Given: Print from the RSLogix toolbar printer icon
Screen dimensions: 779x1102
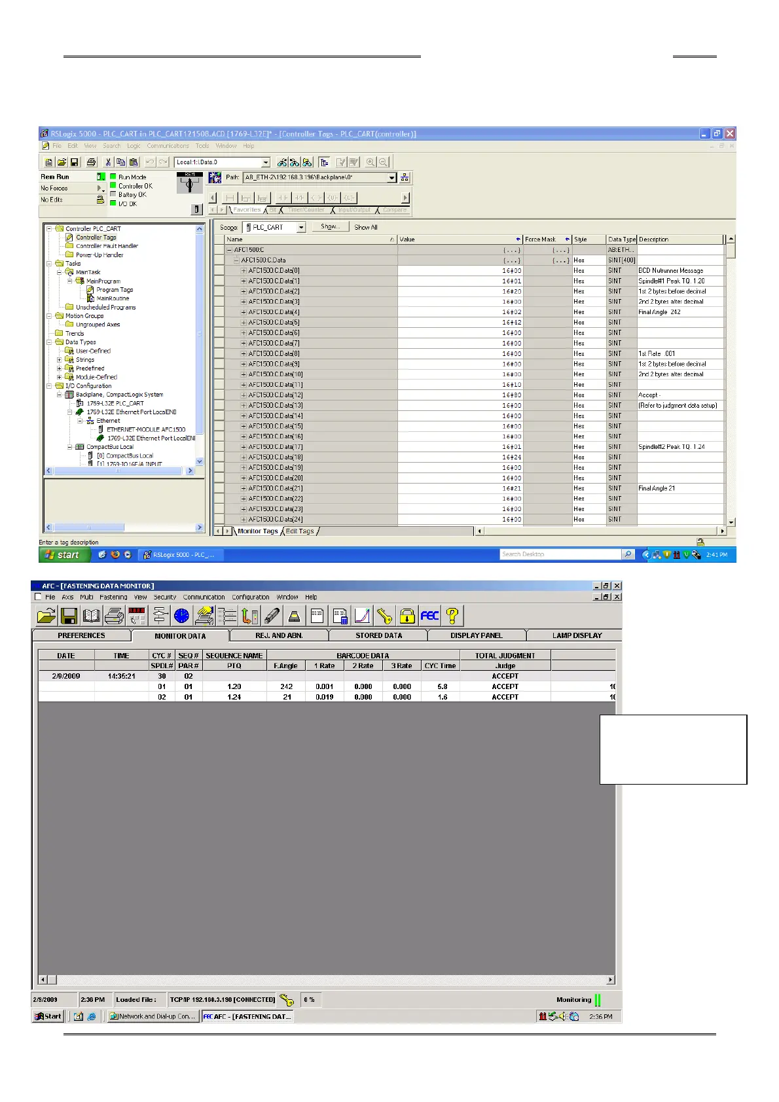Looking at the screenshot, I should coord(91,162).
